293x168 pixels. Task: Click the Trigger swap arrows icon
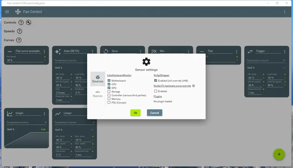click(x=250, y=51)
